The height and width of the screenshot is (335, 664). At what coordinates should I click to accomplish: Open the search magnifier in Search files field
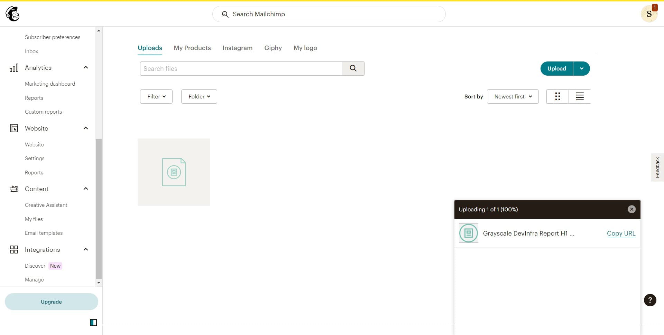pos(353,68)
